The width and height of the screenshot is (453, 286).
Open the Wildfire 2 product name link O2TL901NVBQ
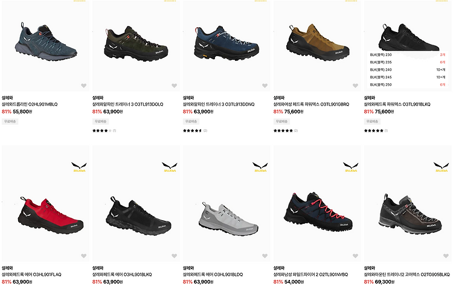(x=310, y=275)
